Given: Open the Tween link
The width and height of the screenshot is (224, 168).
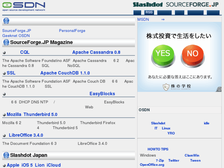Looking at the screenshot, I should pos(195,161).
